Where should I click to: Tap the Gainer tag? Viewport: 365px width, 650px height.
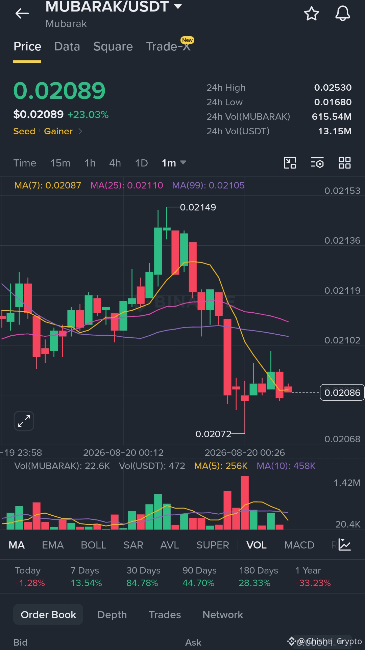[x=58, y=131]
